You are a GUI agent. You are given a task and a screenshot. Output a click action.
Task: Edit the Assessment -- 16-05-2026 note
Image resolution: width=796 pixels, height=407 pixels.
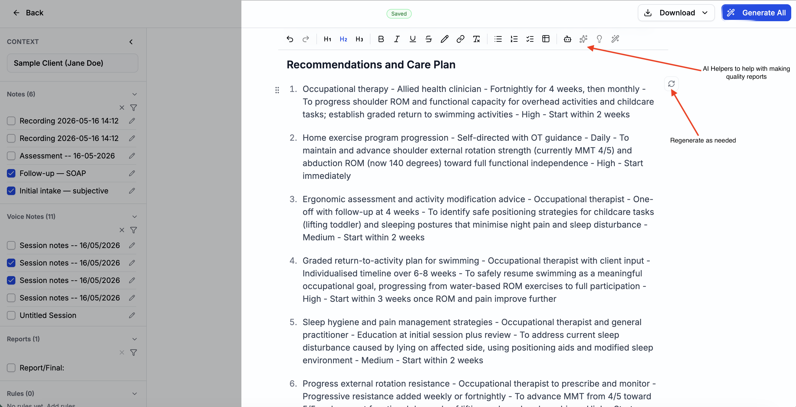click(x=132, y=156)
